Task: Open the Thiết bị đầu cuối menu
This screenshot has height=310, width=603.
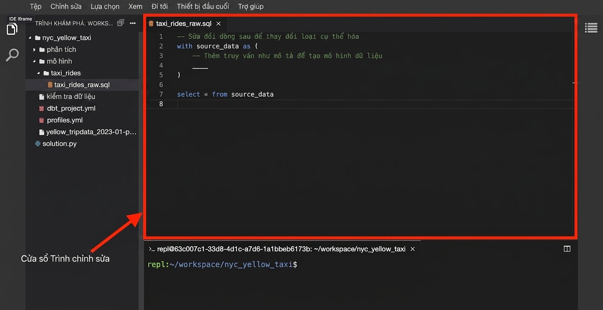Action: (x=203, y=6)
